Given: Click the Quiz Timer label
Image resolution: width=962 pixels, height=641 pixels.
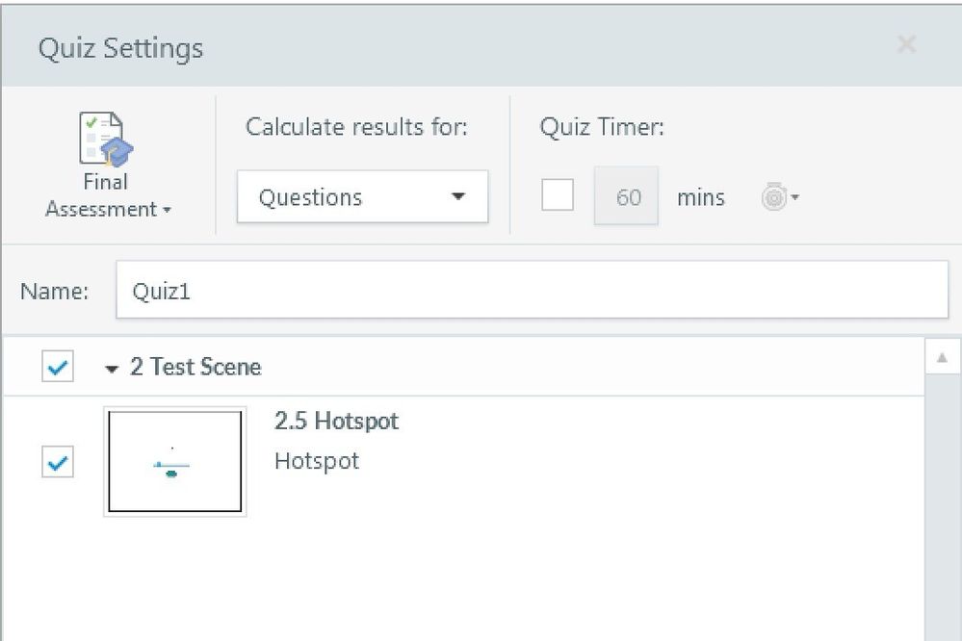Looking at the screenshot, I should [x=602, y=127].
